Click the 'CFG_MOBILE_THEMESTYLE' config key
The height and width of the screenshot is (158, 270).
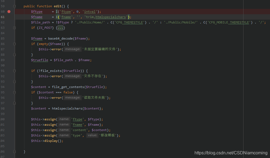pos(229,22)
